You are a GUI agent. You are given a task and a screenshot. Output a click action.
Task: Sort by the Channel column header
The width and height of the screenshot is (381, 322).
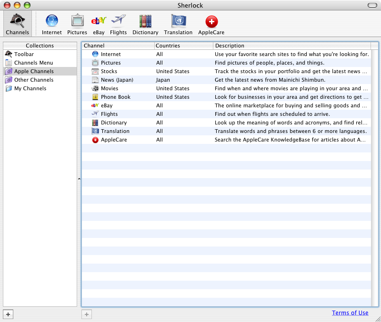[x=118, y=46]
